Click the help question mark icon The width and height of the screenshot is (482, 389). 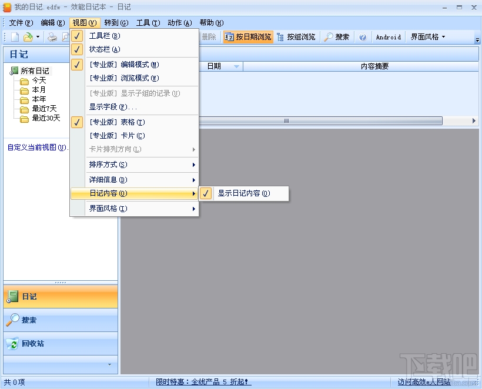pos(363,37)
